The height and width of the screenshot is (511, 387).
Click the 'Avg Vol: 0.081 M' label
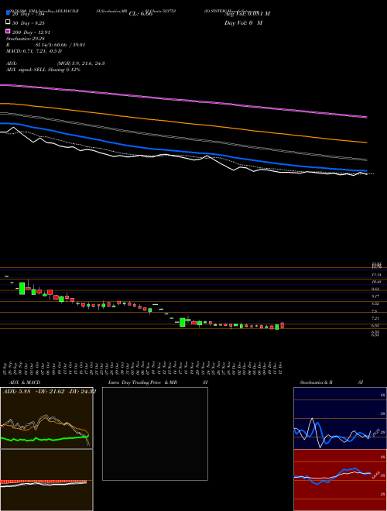[x=247, y=14]
